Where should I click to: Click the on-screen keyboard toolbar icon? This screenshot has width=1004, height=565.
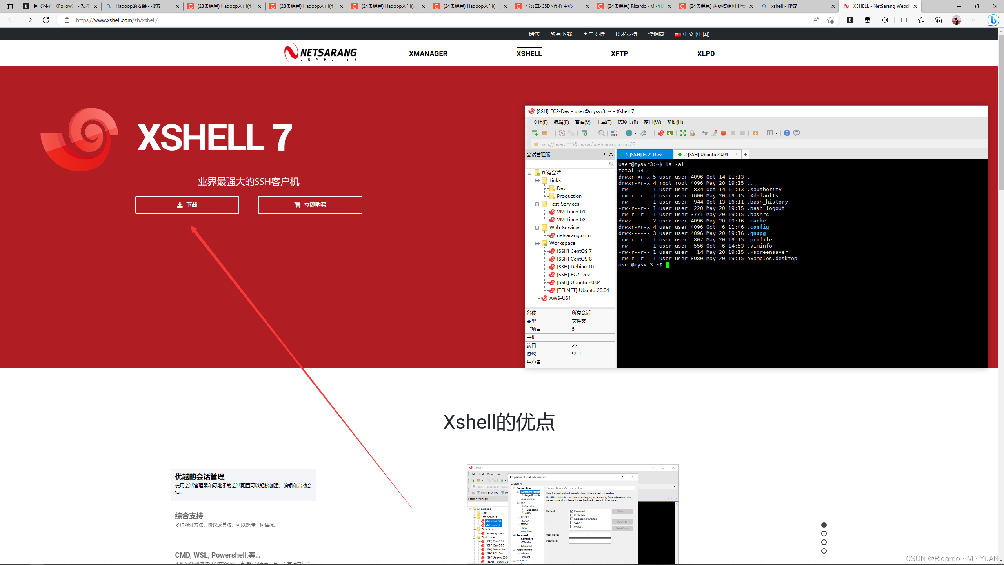click(704, 133)
